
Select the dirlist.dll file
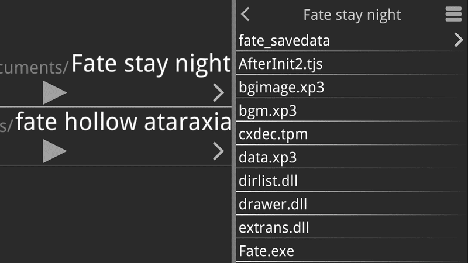tap(268, 181)
